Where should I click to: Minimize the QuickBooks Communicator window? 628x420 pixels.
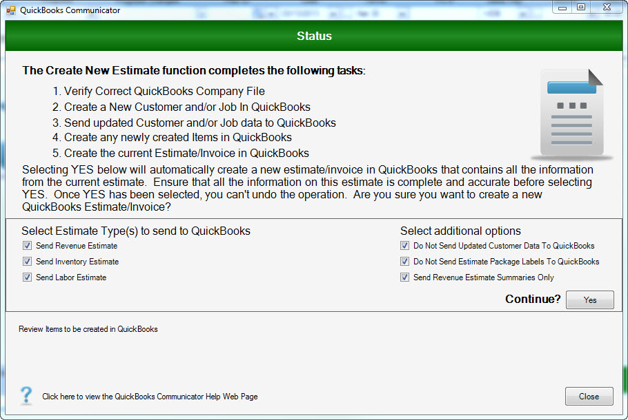tap(562, 8)
